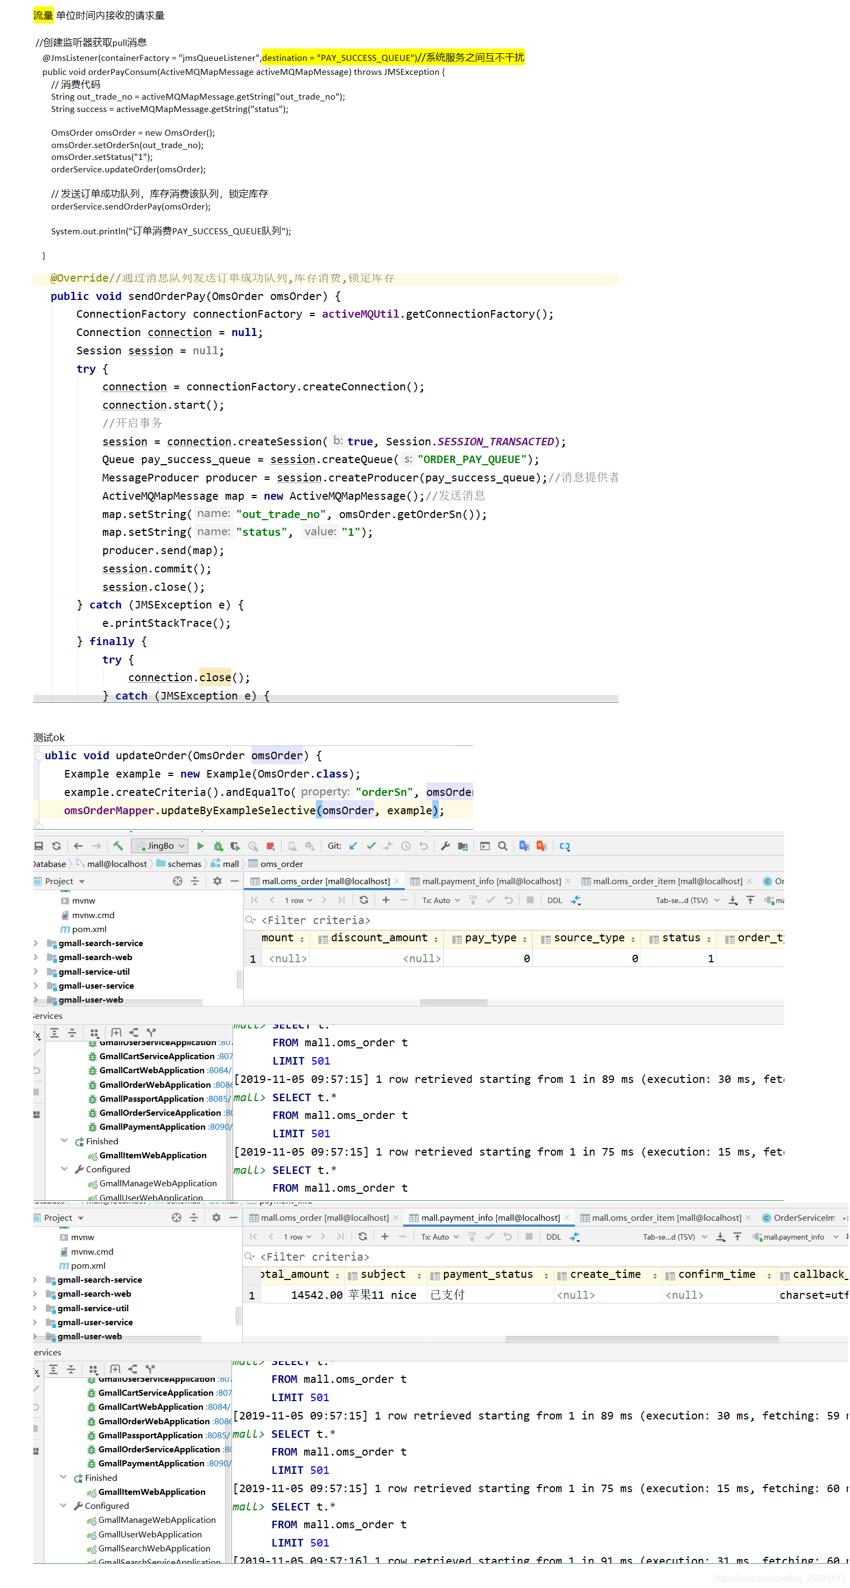Select mall.oms_order tab in the upper editor

pos(326,881)
